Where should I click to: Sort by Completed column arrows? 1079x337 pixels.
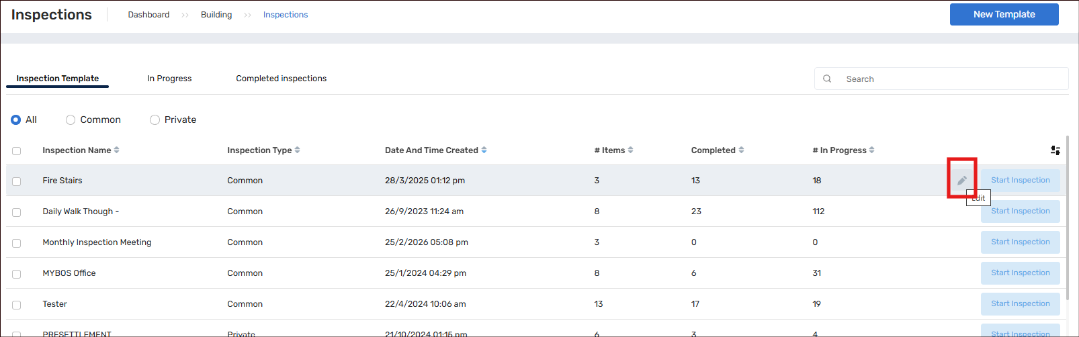tap(741, 150)
